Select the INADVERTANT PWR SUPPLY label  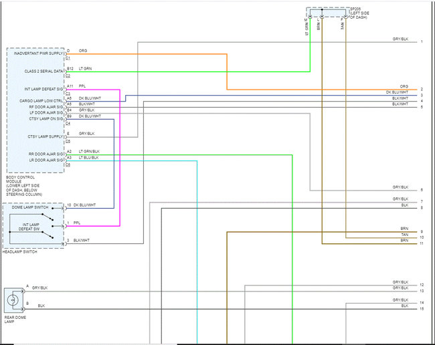(39, 53)
